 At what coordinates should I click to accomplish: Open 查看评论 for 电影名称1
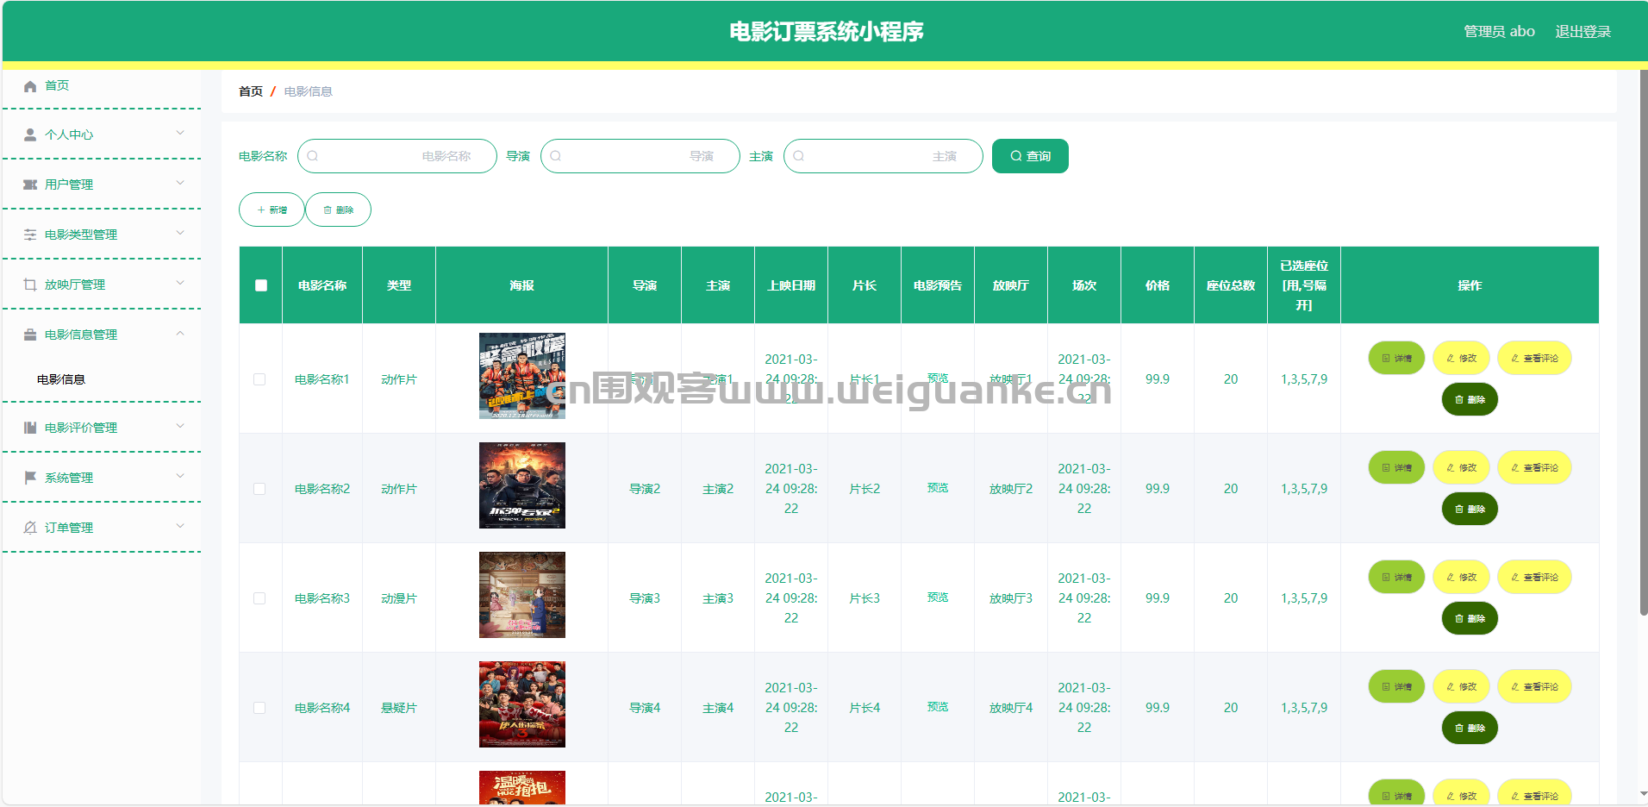1534,358
